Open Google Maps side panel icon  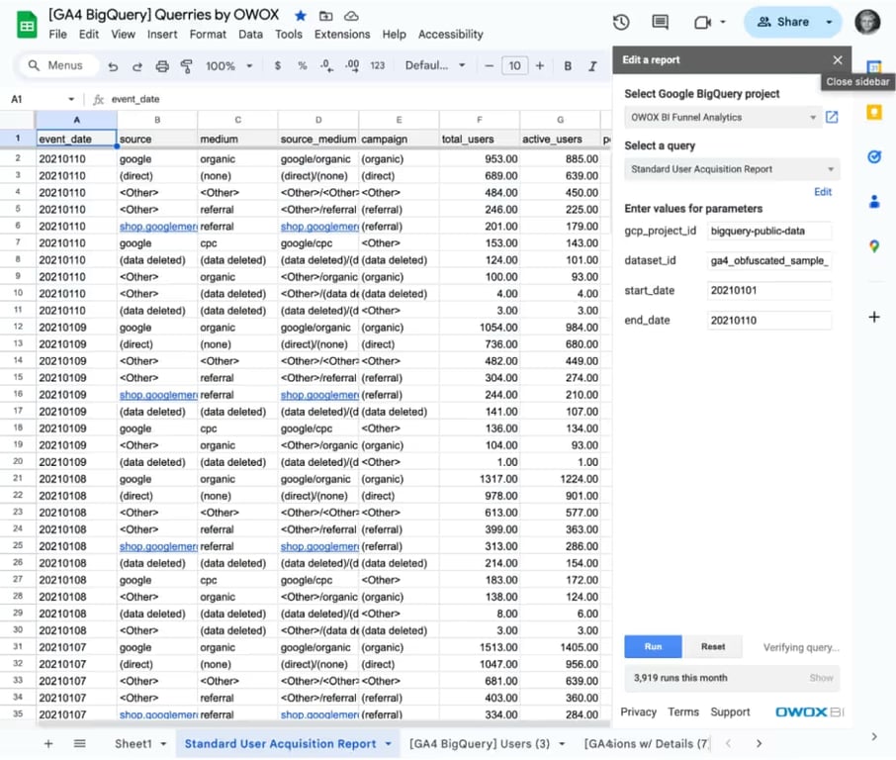coord(874,246)
